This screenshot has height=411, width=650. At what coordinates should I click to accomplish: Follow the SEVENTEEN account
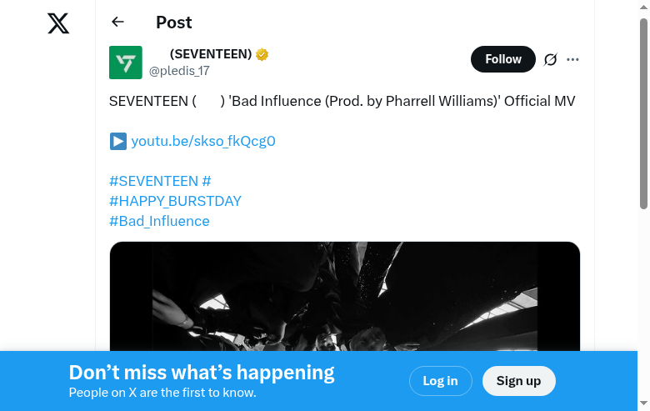point(502,59)
